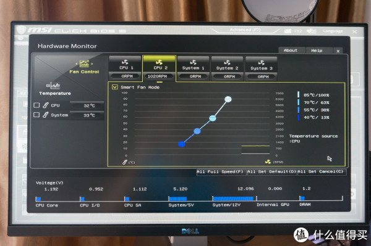
Task: Switch to the CPU 2 fan tab
Action: coord(160,68)
